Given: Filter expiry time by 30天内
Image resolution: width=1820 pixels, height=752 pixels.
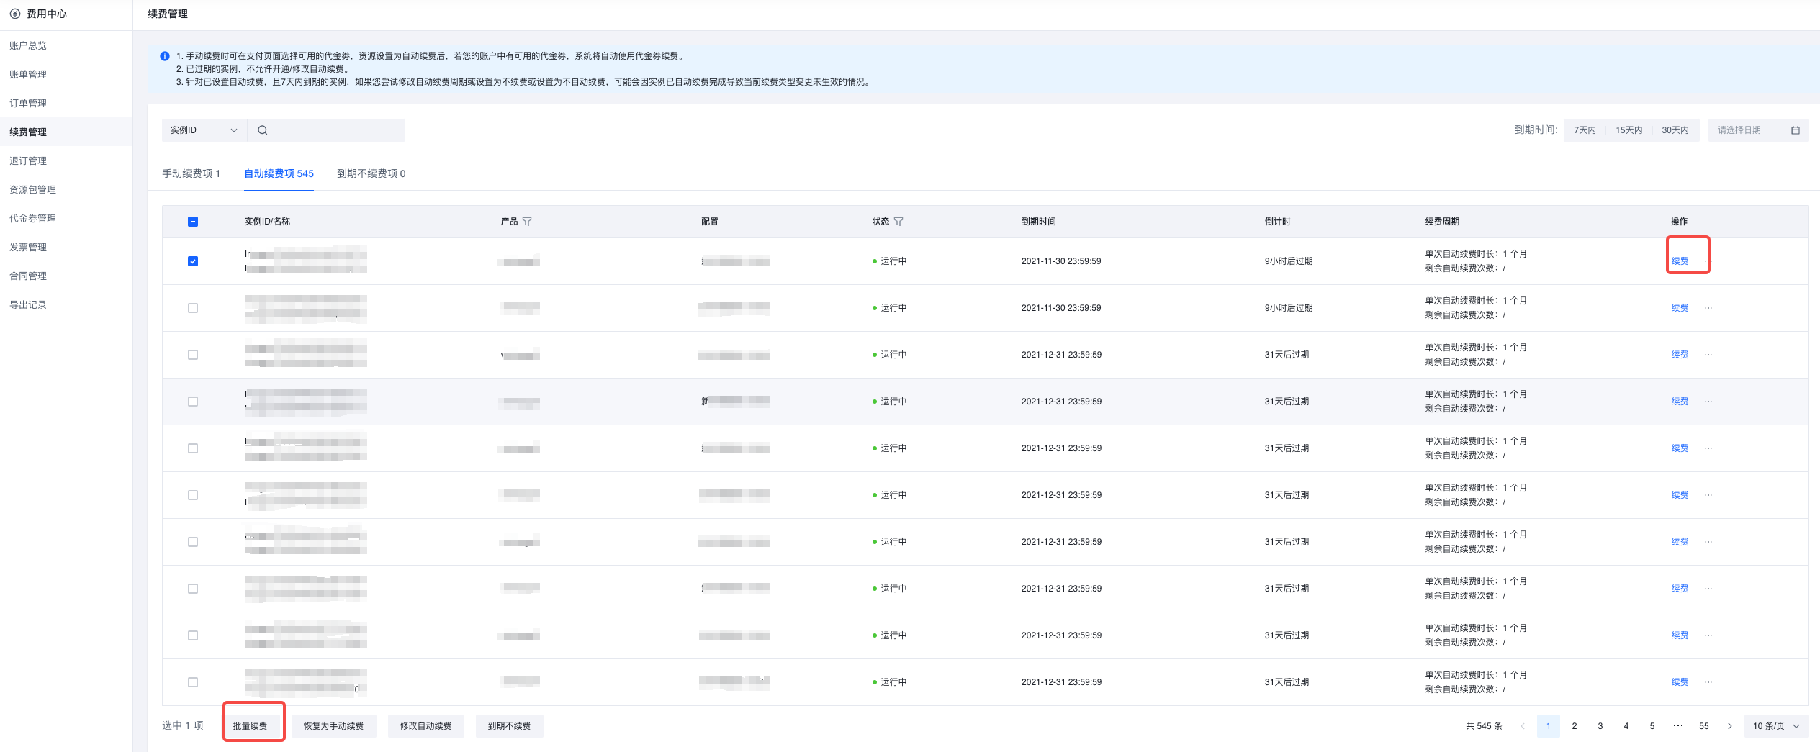Looking at the screenshot, I should pyautogui.click(x=1675, y=130).
